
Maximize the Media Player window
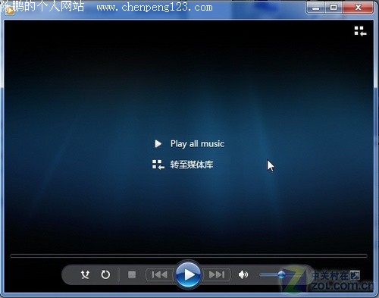(x=334, y=8)
